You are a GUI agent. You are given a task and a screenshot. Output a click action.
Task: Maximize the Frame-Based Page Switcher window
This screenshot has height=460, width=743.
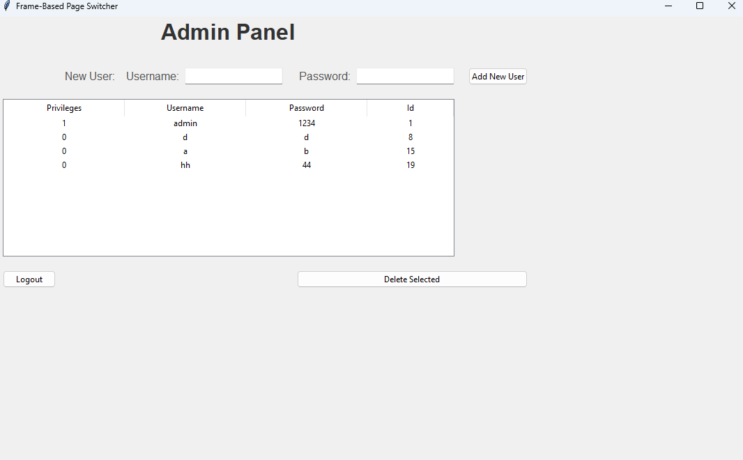(699, 6)
